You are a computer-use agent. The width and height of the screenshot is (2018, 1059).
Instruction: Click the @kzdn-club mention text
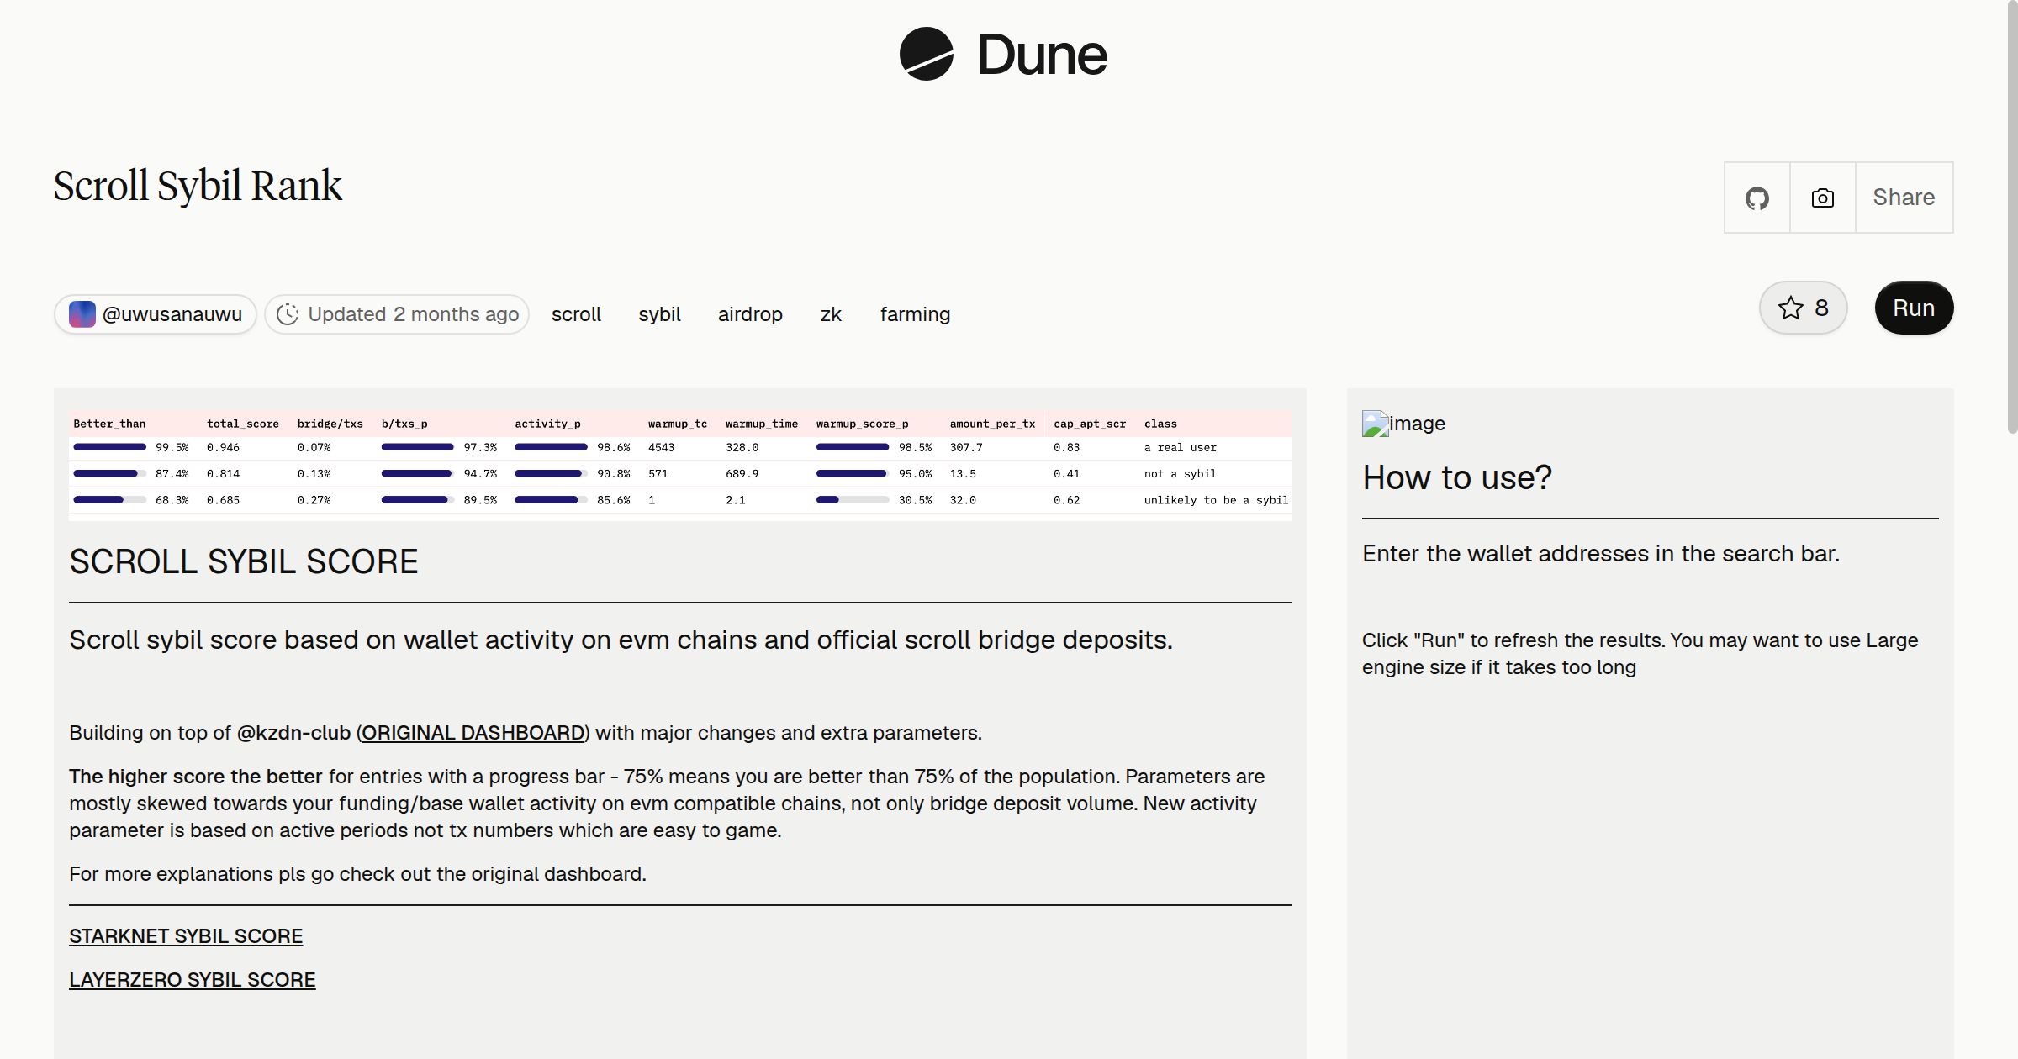coord(293,733)
